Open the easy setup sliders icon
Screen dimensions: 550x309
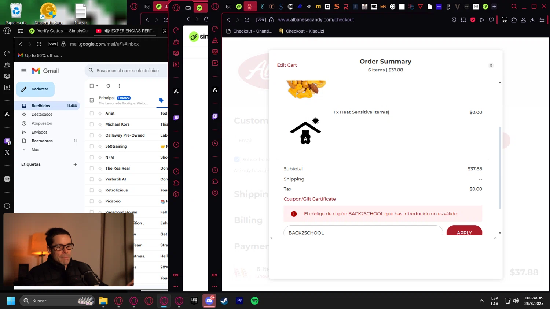542,20
